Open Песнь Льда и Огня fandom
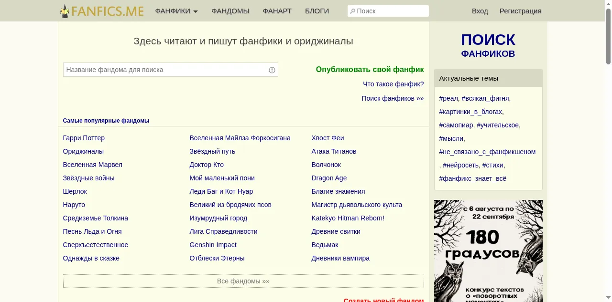The width and height of the screenshot is (612, 302). pos(92,231)
